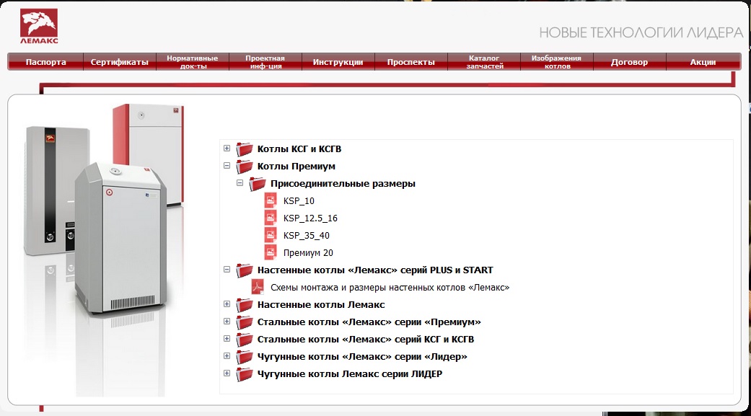Select Котлы КСГ и КСГВ label
The width and height of the screenshot is (751, 416).
(299, 149)
